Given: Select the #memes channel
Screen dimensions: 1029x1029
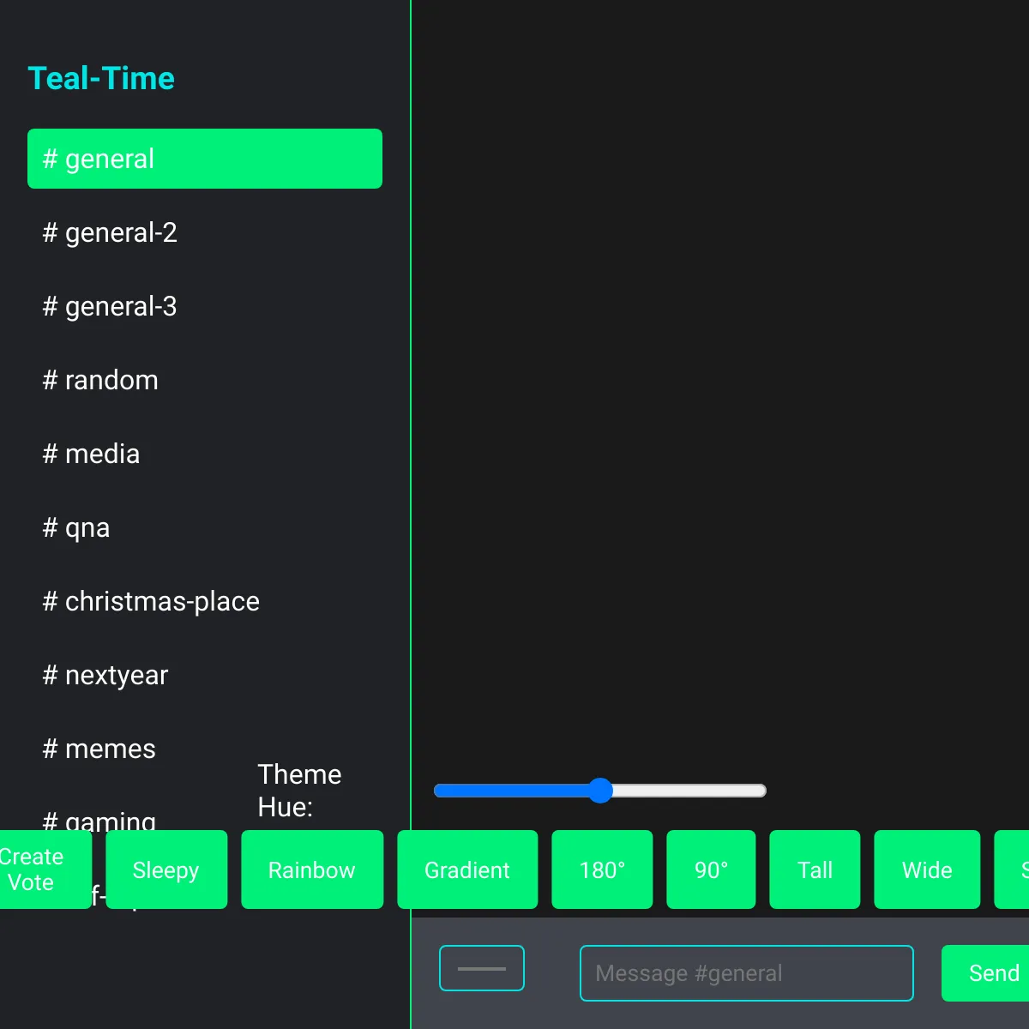Looking at the screenshot, I should pyautogui.click(x=99, y=749).
